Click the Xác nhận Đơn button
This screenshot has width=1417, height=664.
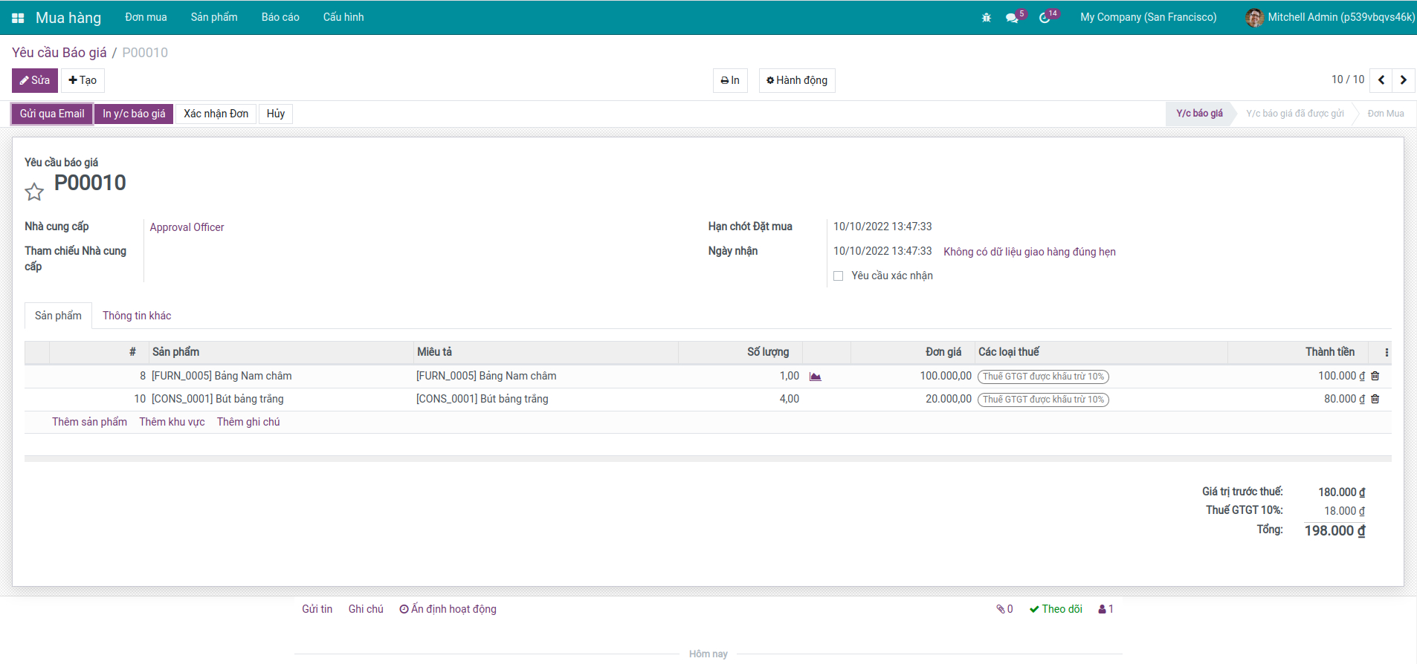coord(216,114)
